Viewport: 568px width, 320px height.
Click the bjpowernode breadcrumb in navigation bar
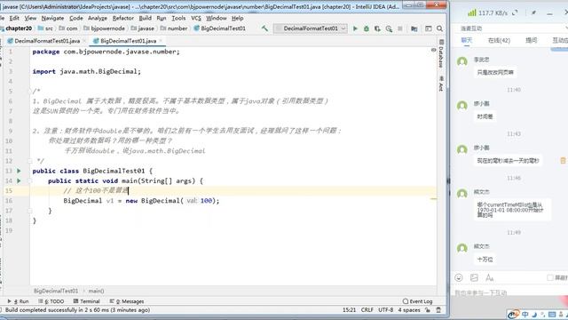click(x=105, y=28)
